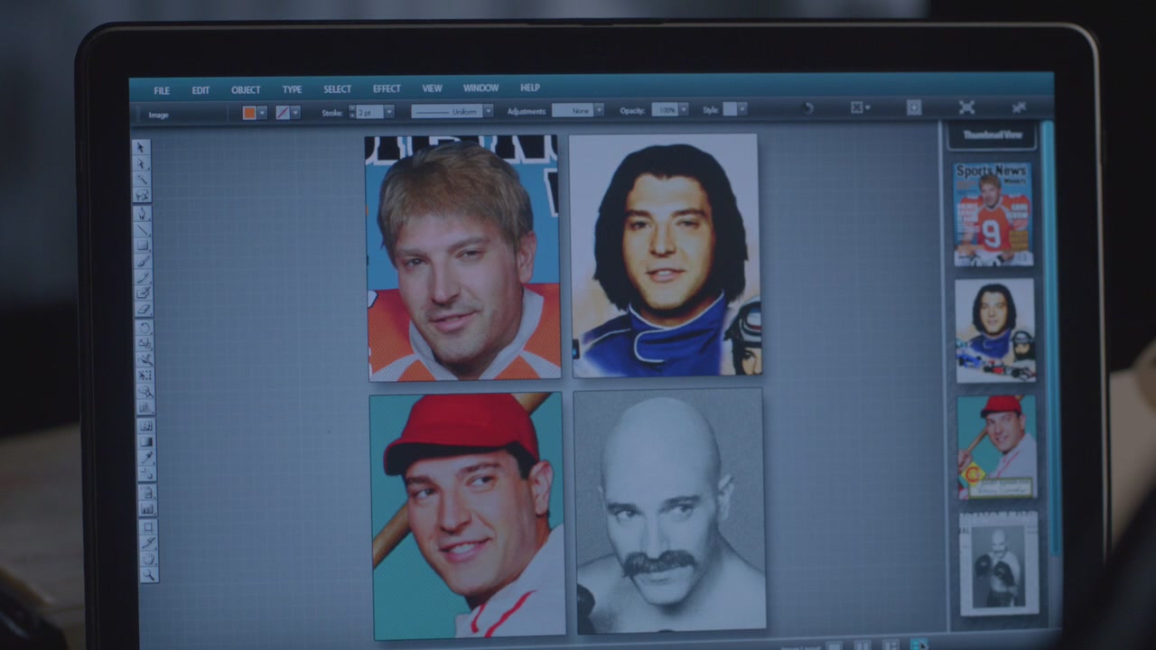The image size is (1156, 650).
Task: Select the Blend tool
Action: tap(146, 473)
